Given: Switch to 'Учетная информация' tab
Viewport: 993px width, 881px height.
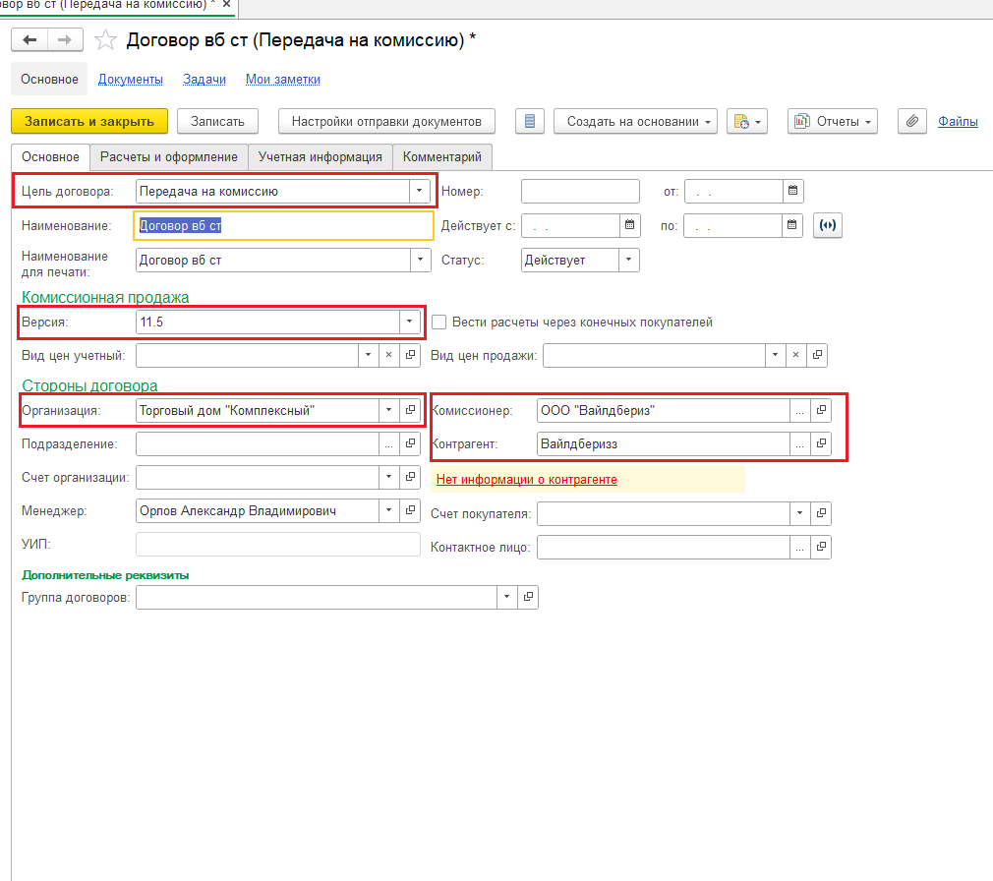Looking at the screenshot, I should click(x=321, y=156).
